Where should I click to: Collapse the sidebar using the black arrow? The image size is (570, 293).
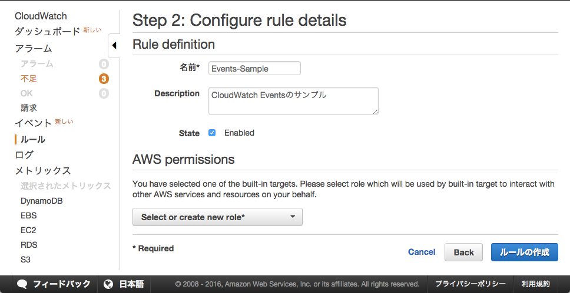(x=114, y=45)
